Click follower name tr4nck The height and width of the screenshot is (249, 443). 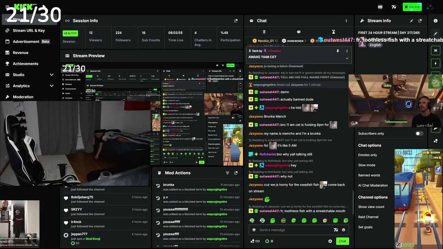point(76,222)
